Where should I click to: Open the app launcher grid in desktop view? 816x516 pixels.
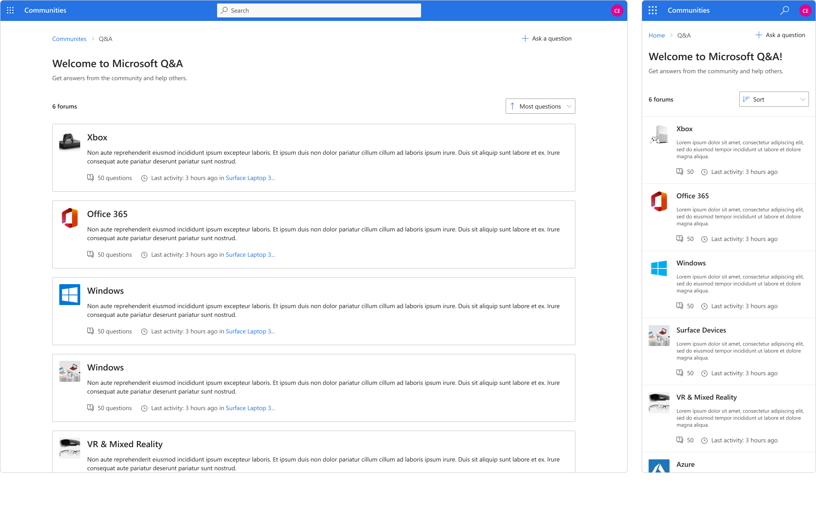tap(10, 10)
